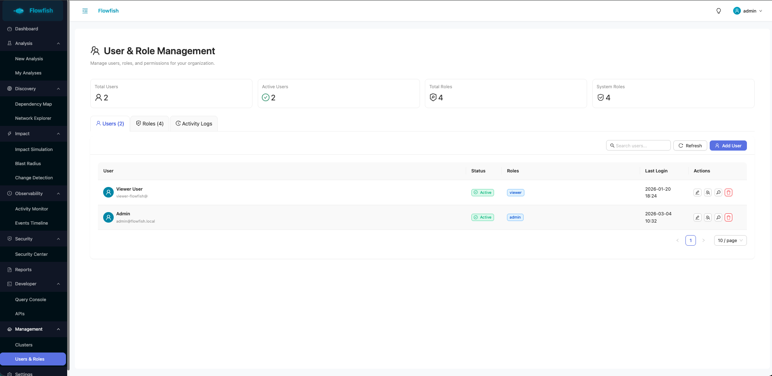The image size is (772, 376).
Task: Click the Last Login column header
Action: (x=656, y=171)
